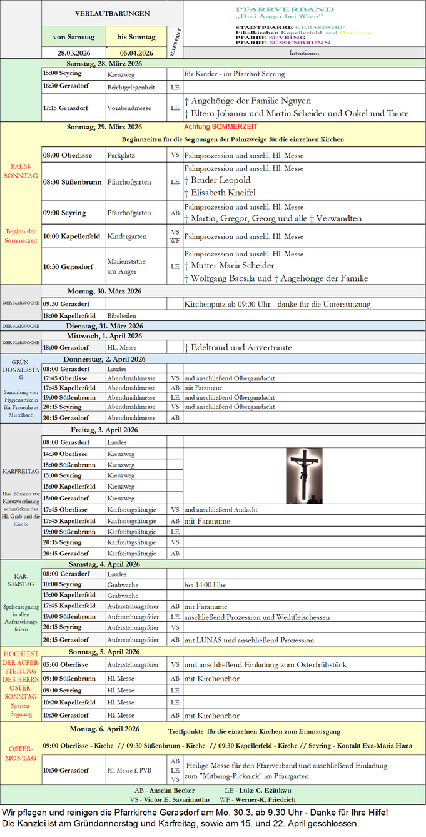Screen dimensions: 426x837
Task: Select the "Intentionen" column header
Action: [x=304, y=53]
